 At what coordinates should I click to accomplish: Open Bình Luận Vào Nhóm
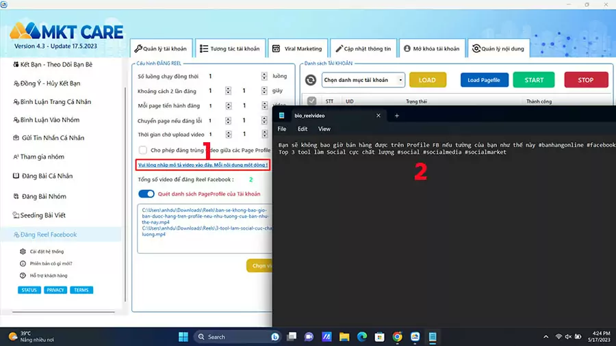(47, 120)
